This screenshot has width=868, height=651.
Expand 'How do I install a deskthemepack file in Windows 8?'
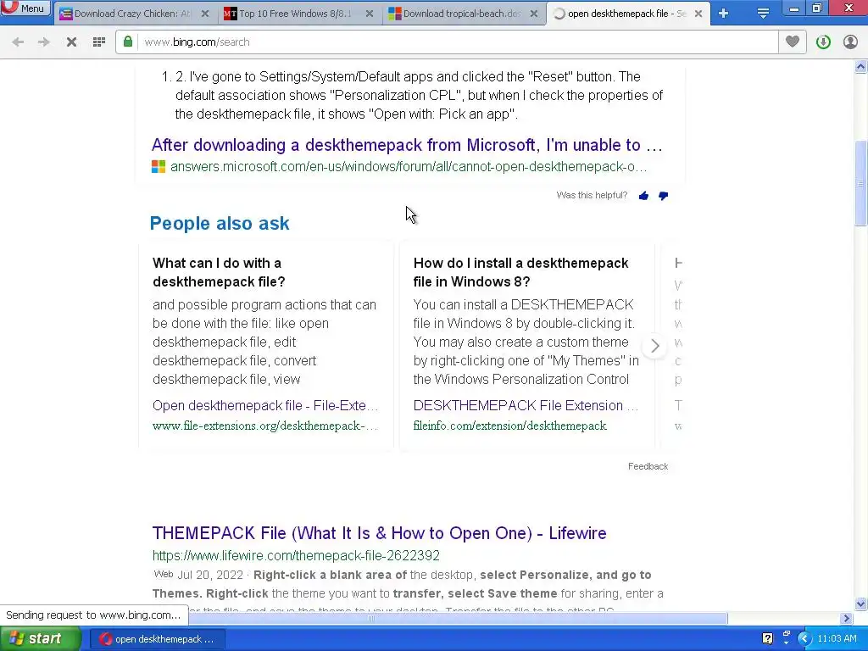tap(521, 272)
